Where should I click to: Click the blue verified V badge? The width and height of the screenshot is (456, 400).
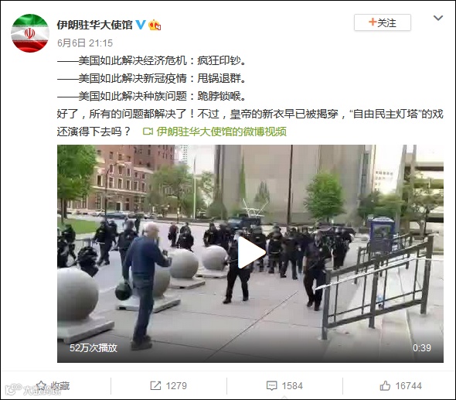141,25
